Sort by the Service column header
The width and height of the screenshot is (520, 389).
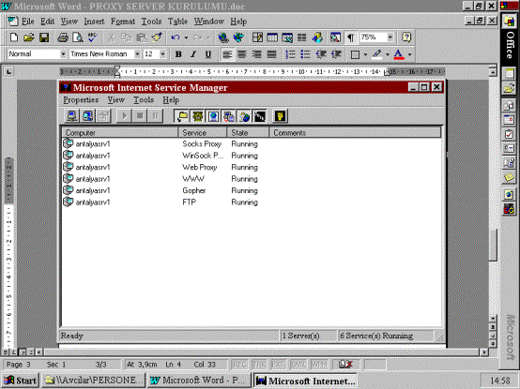203,133
